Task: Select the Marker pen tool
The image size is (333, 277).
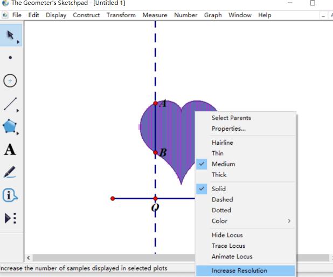Action: pyautogui.click(x=10, y=172)
